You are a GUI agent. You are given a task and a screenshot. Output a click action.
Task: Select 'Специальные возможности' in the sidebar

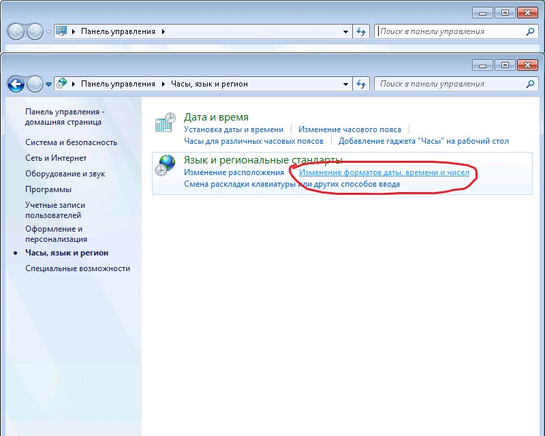point(78,268)
